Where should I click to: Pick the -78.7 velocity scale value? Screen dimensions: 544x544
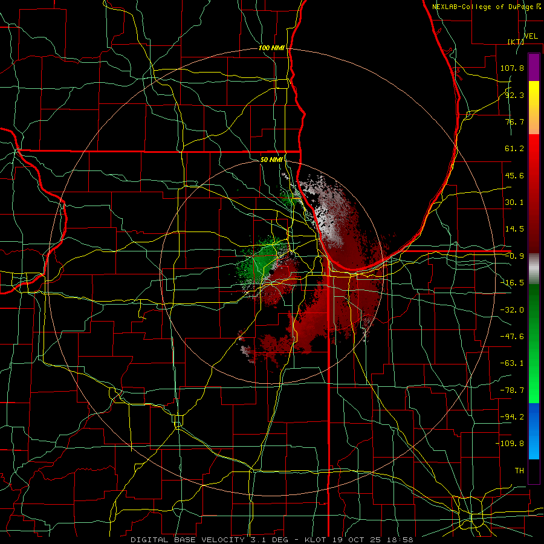point(512,390)
